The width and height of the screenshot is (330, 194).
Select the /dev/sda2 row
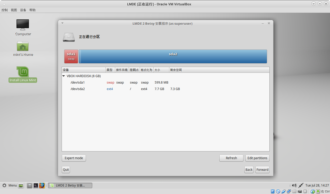point(166,89)
